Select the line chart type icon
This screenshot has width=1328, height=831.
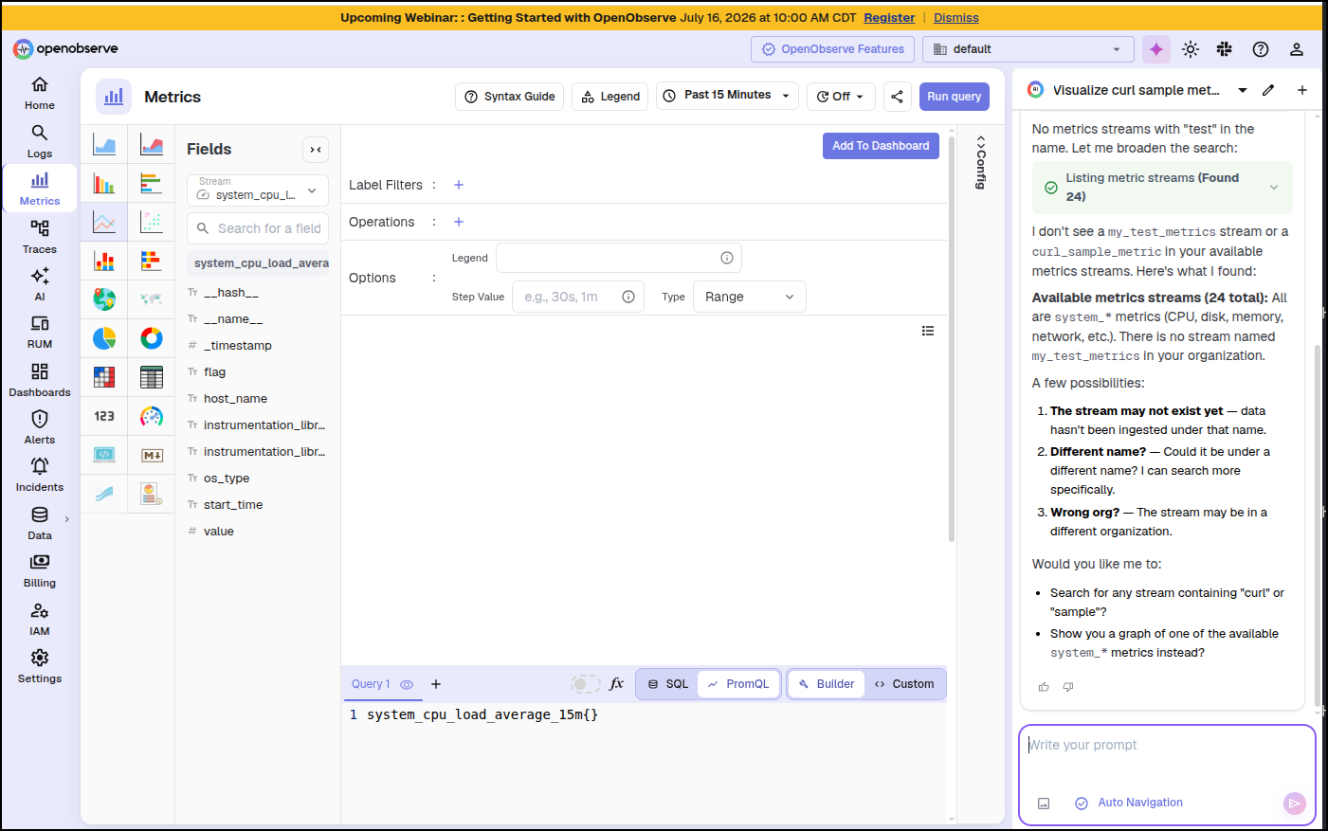click(x=104, y=222)
